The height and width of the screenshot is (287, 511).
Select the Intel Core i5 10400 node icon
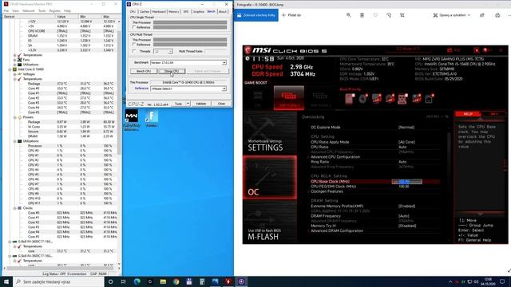pos(14,69)
